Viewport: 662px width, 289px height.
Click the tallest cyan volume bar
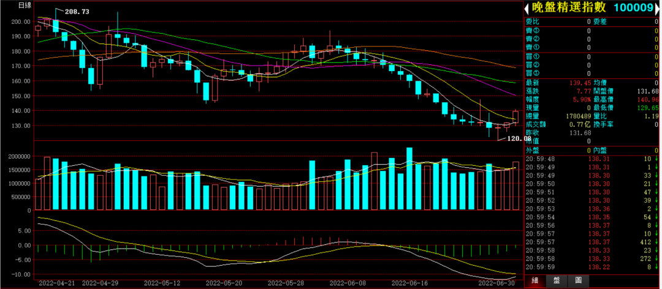pyautogui.click(x=409, y=178)
